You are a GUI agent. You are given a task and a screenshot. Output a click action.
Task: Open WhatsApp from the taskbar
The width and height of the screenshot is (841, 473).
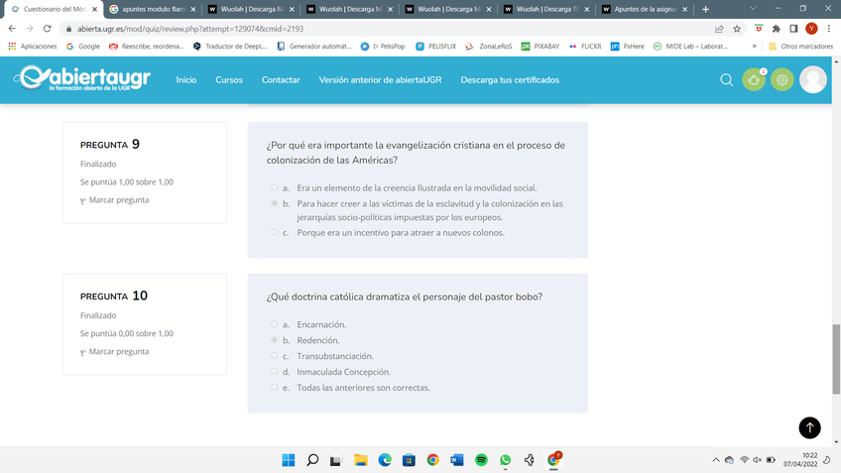[x=505, y=460]
